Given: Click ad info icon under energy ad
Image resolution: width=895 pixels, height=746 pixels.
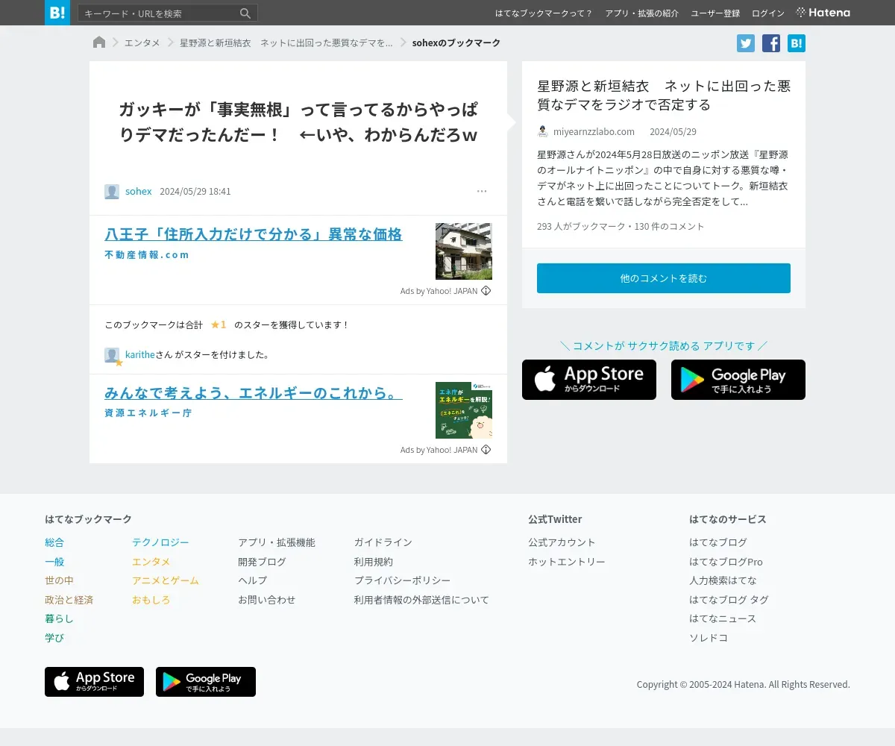Looking at the screenshot, I should 486,450.
